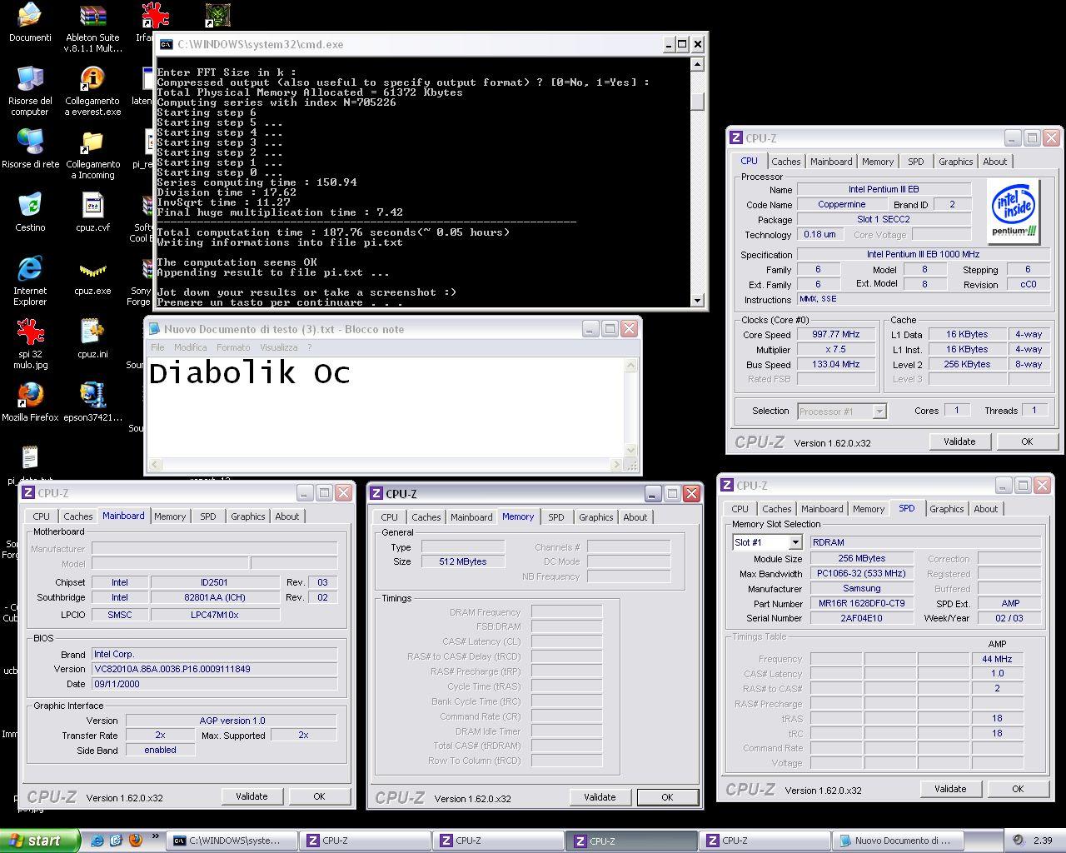Click the BIOS Version field
Screen dimensions: 1066x853
[214, 669]
